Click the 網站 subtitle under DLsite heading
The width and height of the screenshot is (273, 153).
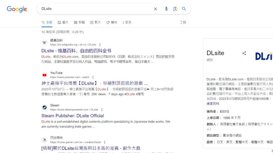(210, 60)
